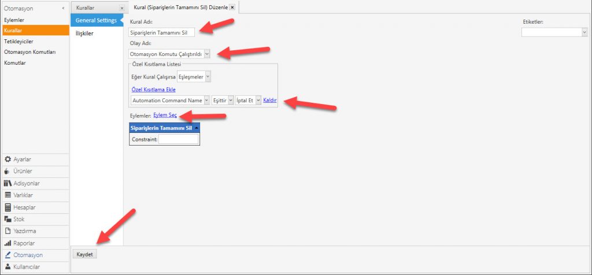Screen dimensions: 592x275
Task: Click the Eylem Seç link
Action: coord(165,116)
